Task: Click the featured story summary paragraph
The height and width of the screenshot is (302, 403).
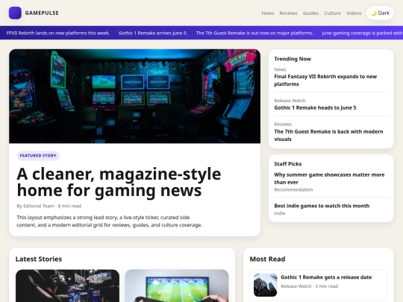Action: pos(110,221)
